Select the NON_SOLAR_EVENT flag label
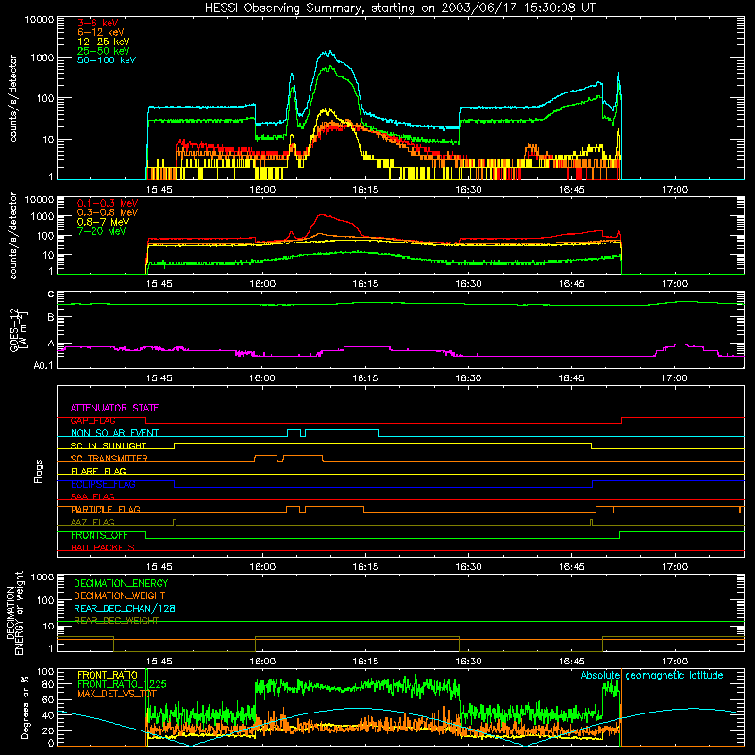 coord(114,433)
